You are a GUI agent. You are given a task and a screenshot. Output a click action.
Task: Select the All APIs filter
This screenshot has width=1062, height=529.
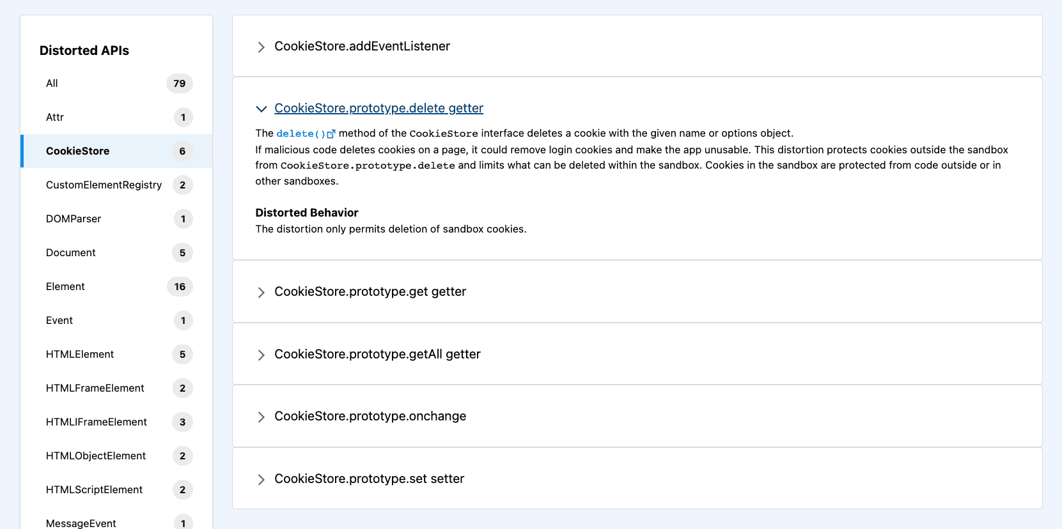pyautogui.click(x=117, y=84)
